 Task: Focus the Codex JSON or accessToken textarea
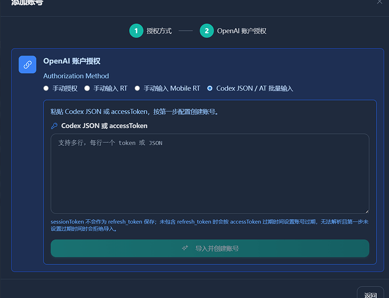pos(210,173)
